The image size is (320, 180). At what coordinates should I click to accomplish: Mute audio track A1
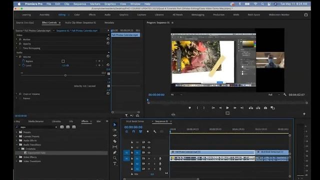149,158
